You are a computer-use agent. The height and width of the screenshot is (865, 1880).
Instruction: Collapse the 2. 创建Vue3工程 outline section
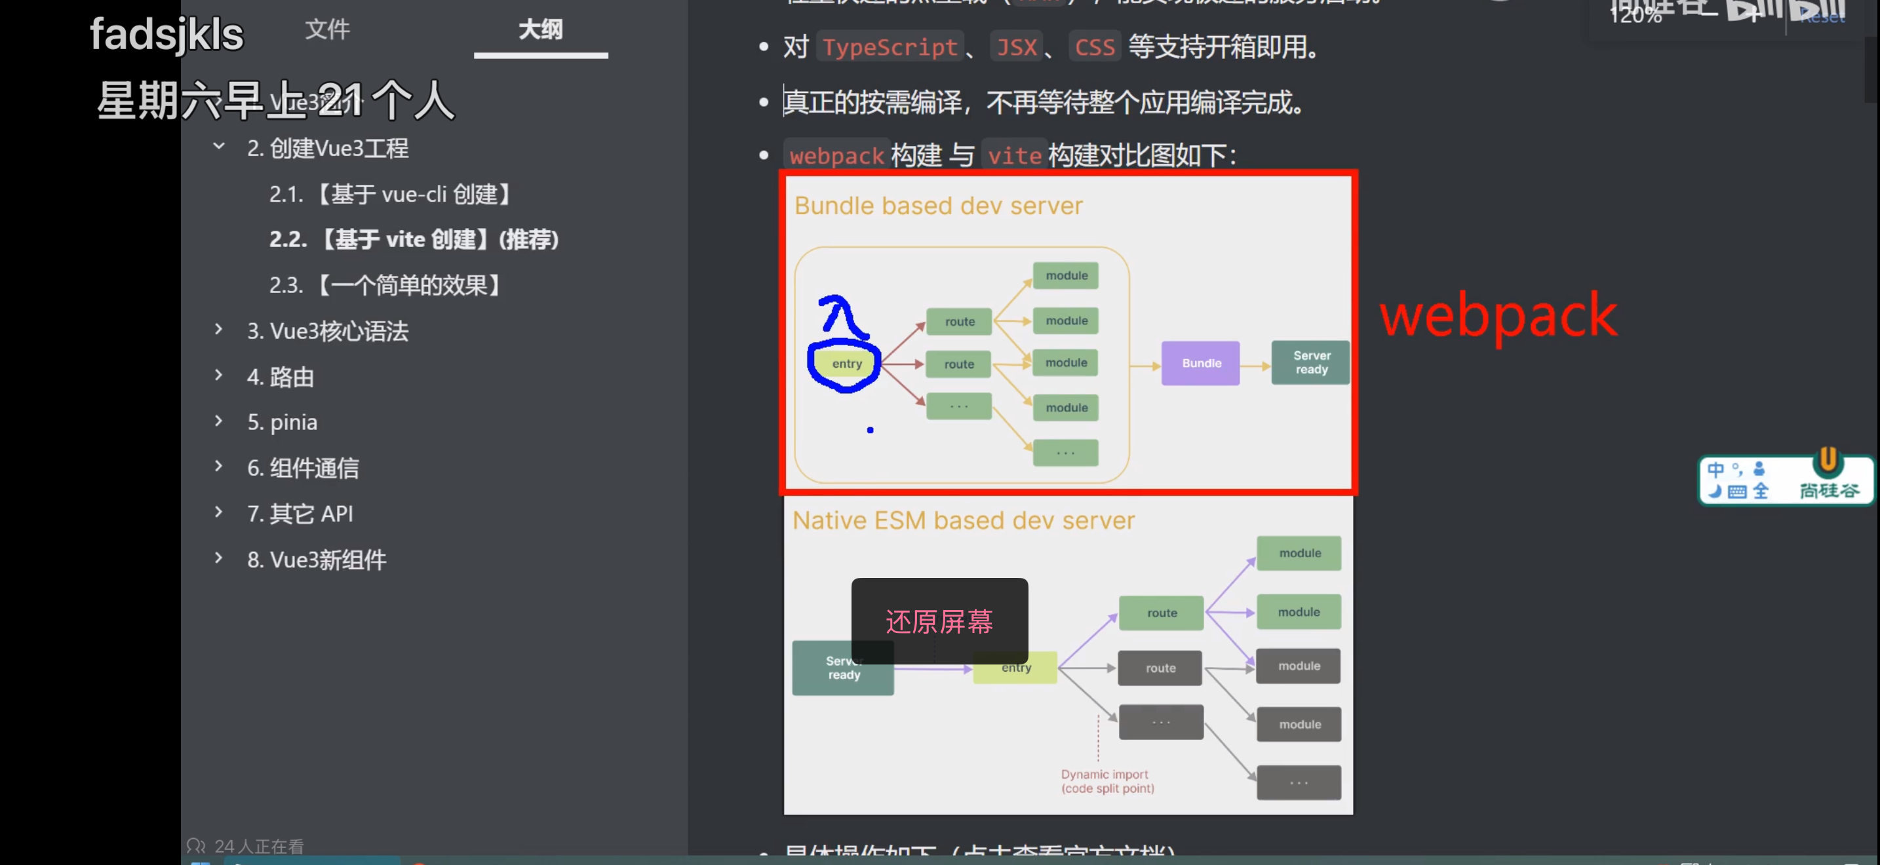click(x=219, y=147)
